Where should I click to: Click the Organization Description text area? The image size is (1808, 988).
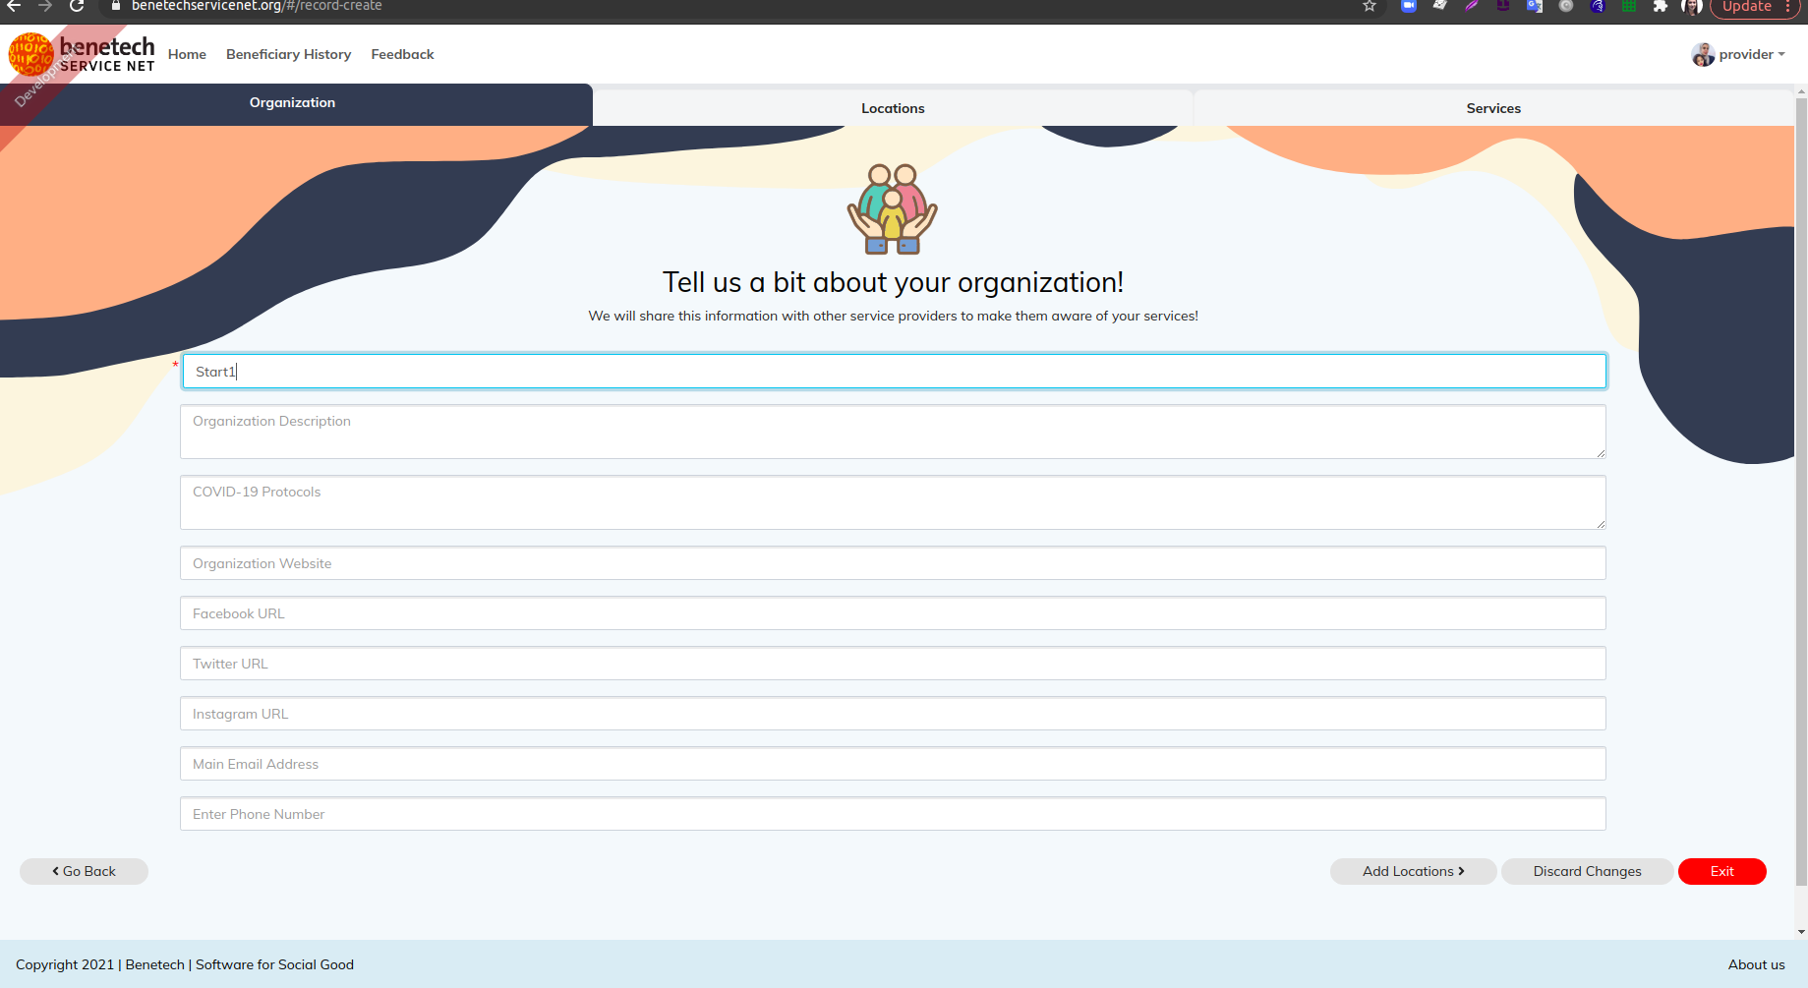tap(892, 431)
